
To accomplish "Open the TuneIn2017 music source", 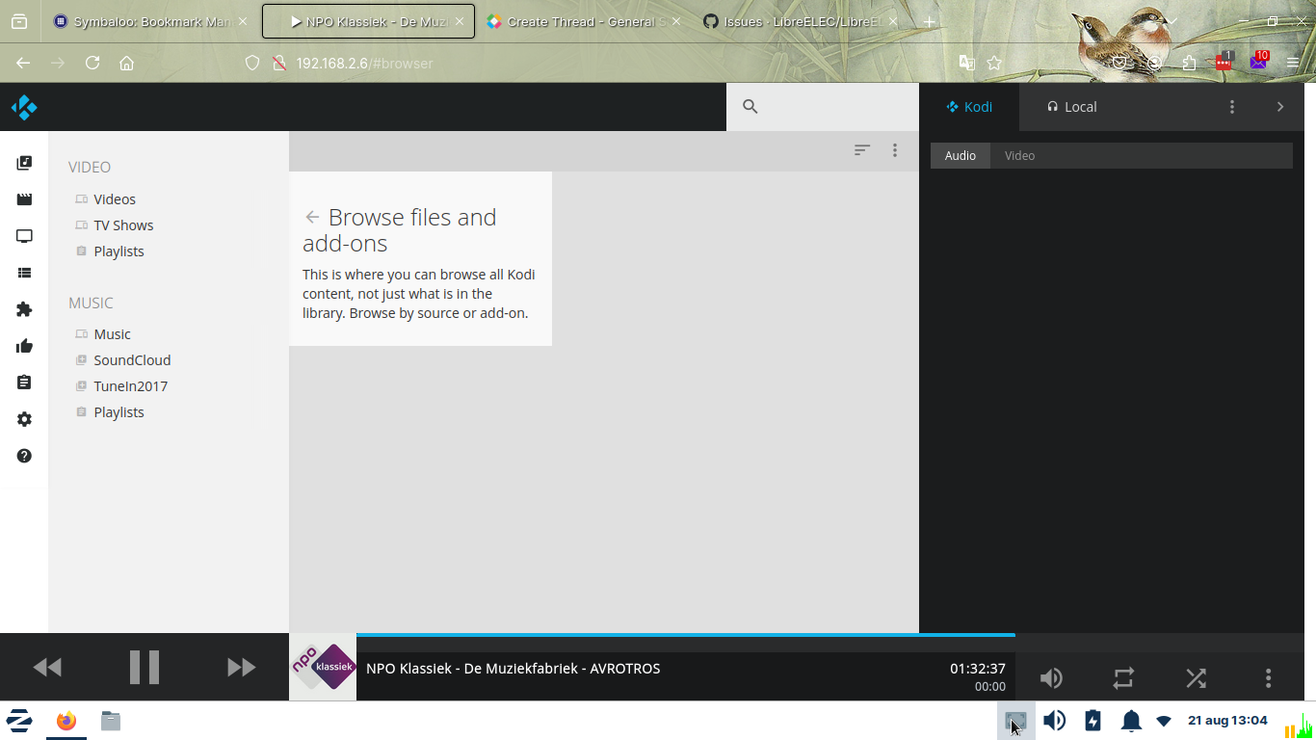I will pos(130,386).
